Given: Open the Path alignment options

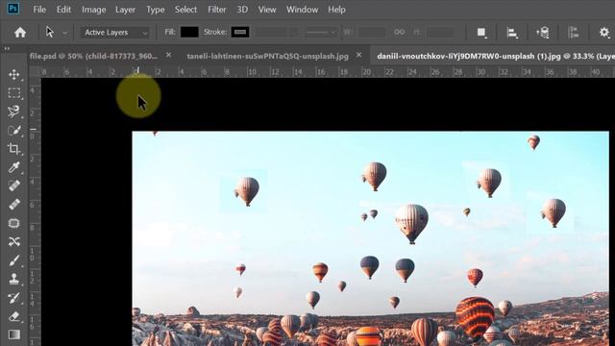Looking at the screenshot, I should [x=511, y=33].
